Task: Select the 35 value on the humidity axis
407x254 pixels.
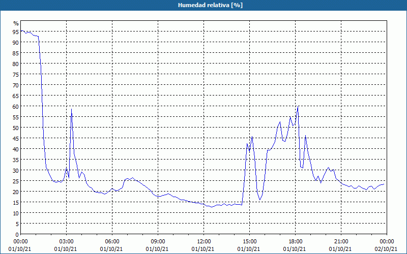Action: (16, 160)
